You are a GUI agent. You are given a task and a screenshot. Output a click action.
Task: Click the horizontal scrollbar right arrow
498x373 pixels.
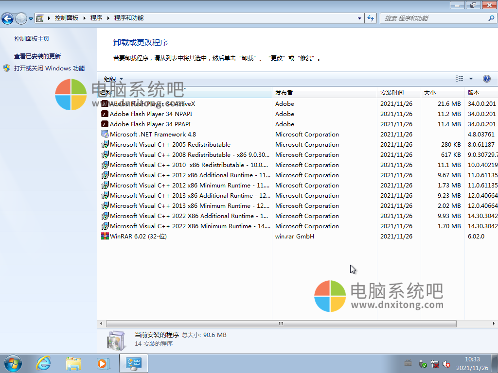click(494, 323)
